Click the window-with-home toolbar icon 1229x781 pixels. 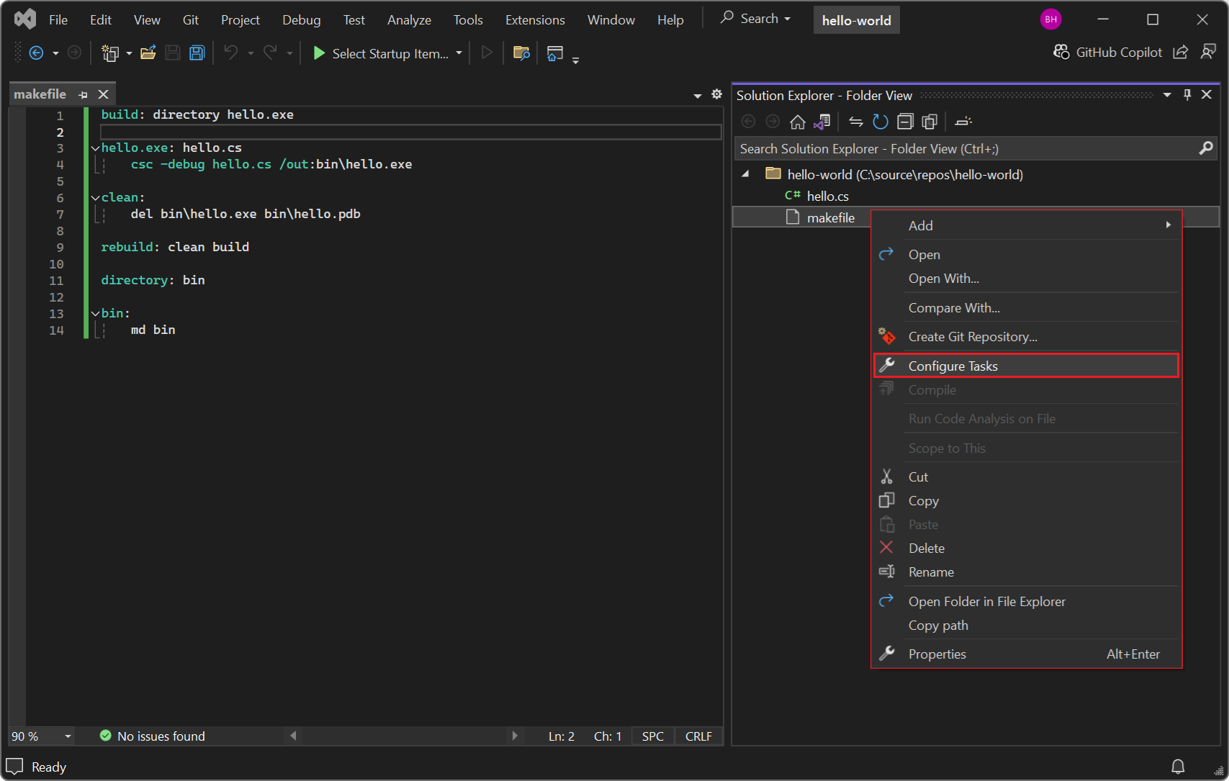(x=554, y=53)
